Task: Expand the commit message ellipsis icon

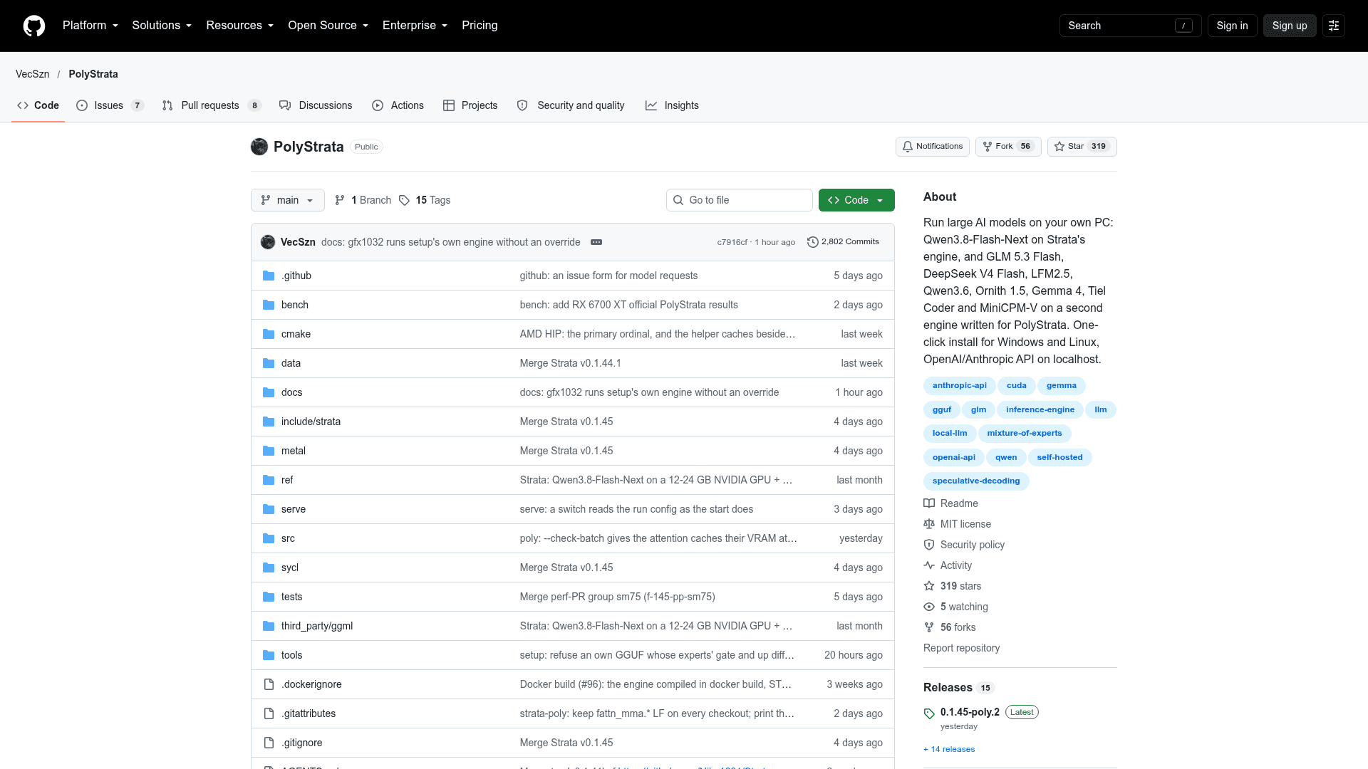Action: coord(596,242)
